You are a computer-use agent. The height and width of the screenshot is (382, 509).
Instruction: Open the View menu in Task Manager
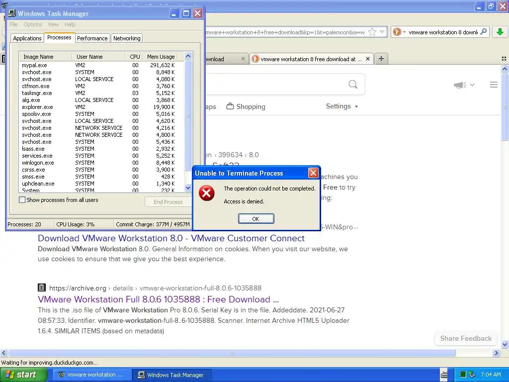tap(53, 24)
